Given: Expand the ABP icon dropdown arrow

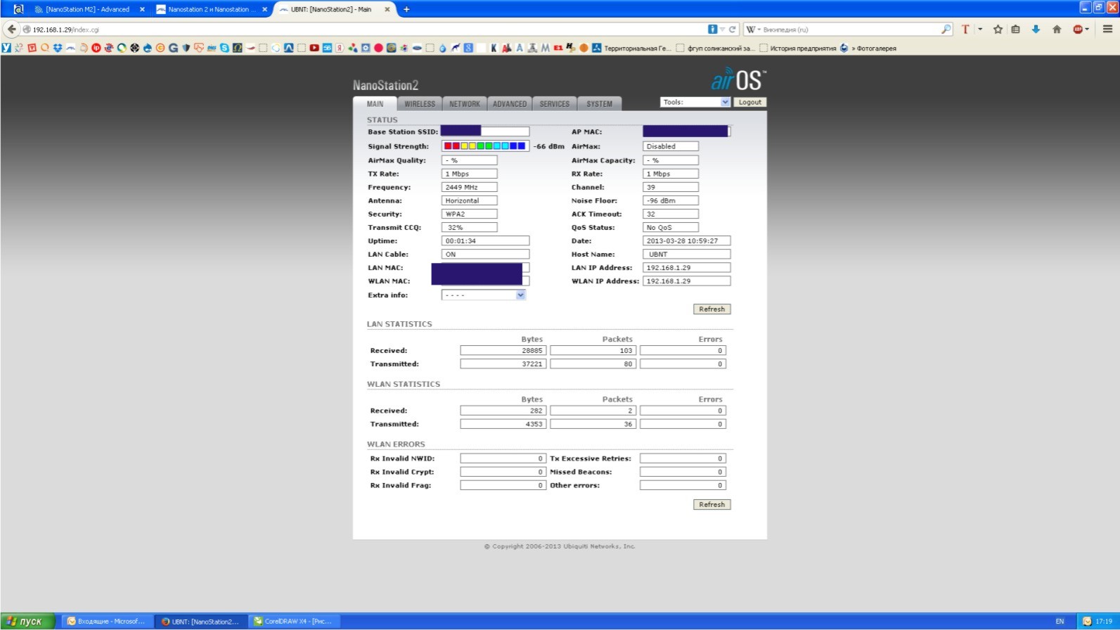Looking at the screenshot, I should point(1087,29).
